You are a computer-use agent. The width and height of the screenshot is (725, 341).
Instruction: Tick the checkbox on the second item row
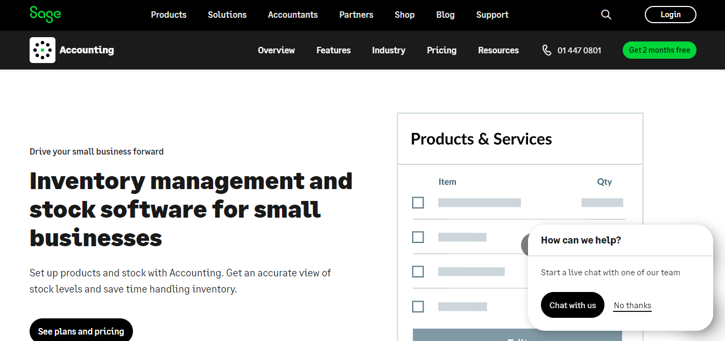click(418, 237)
